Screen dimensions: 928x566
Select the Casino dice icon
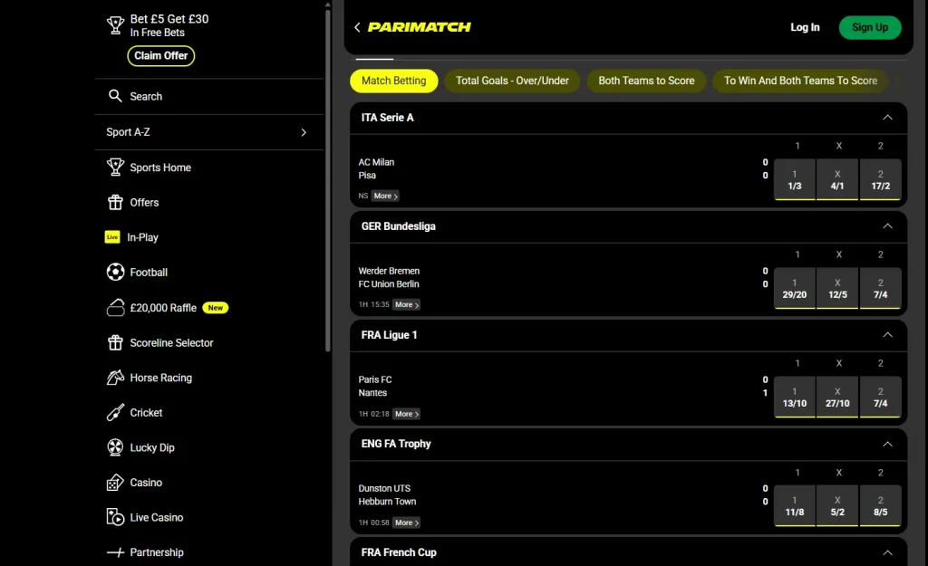pos(115,483)
